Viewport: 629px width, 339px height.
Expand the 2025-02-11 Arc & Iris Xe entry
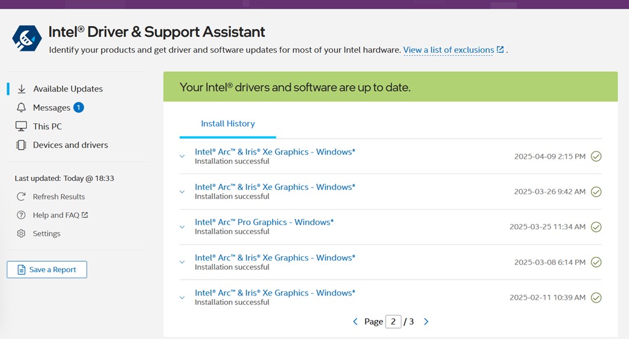coord(182,298)
